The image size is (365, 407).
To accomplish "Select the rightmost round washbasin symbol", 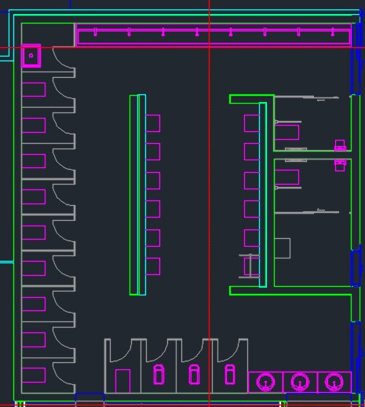I will click(334, 382).
